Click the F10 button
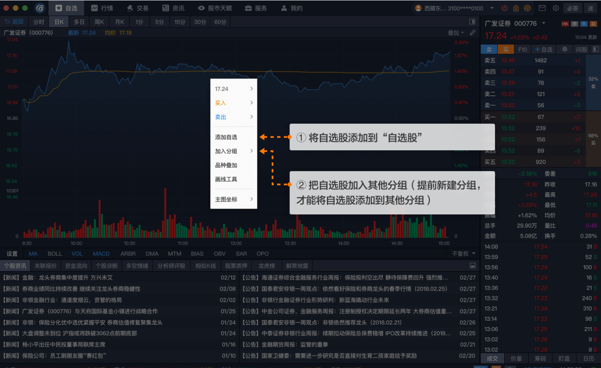 (522, 49)
